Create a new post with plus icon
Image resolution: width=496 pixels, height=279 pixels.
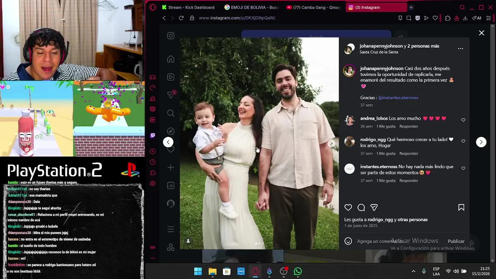[170, 167]
